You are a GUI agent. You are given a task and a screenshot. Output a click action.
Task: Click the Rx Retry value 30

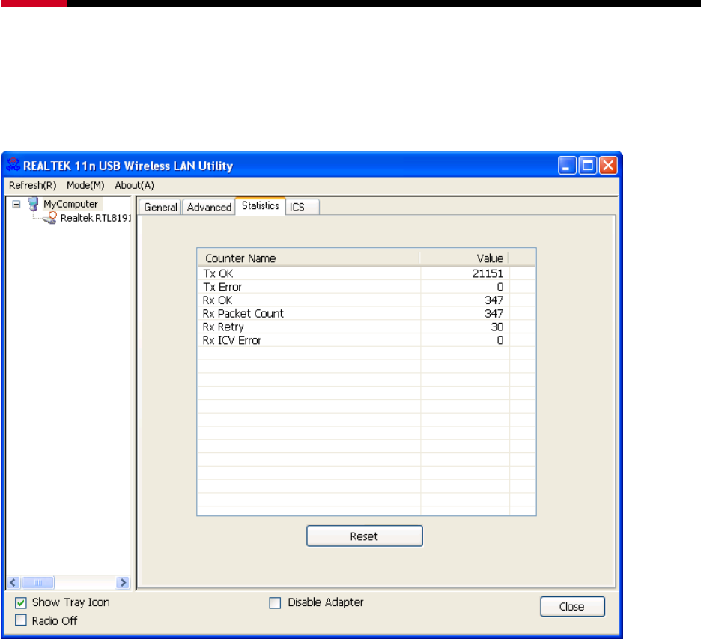497,327
